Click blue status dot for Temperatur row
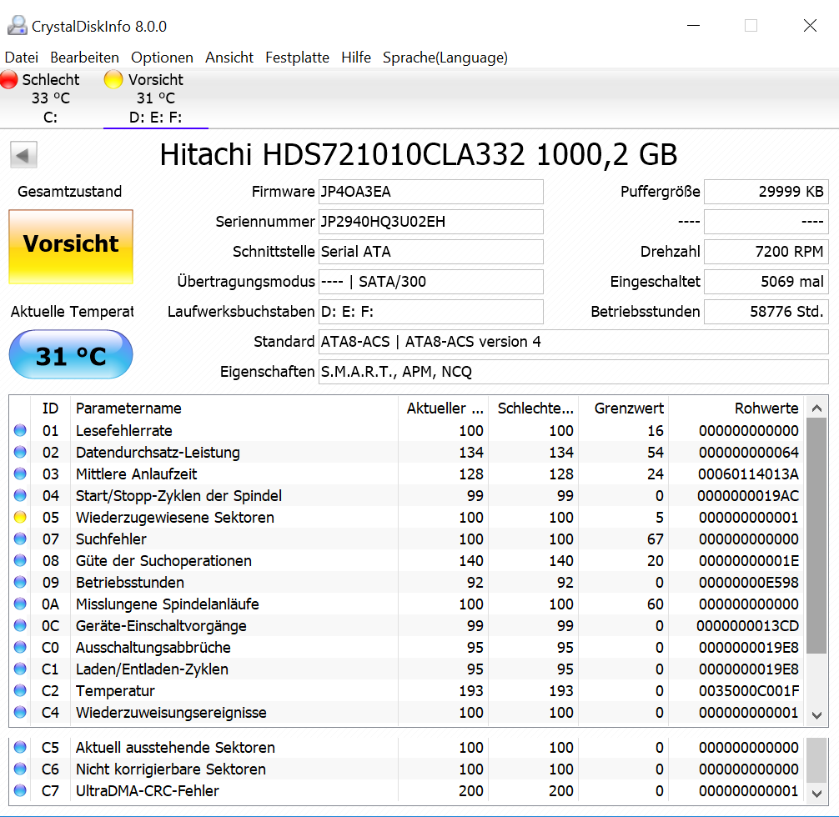839x817 pixels. point(20,690)
